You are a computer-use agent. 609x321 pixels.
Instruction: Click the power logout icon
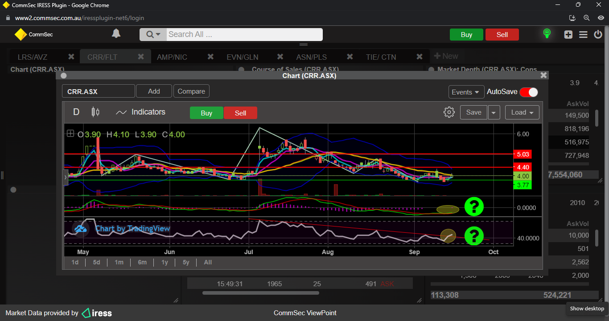(598, 35)
